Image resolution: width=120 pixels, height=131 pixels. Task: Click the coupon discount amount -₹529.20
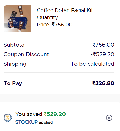103,54
